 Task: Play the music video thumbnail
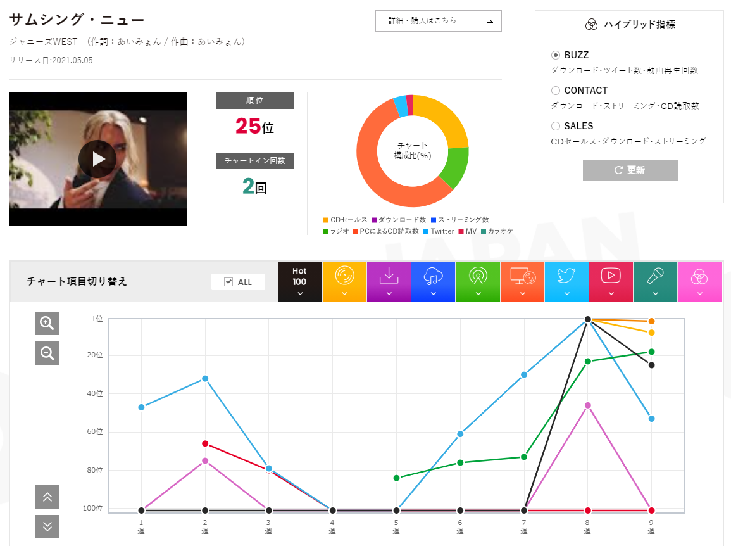coord(97,159)
